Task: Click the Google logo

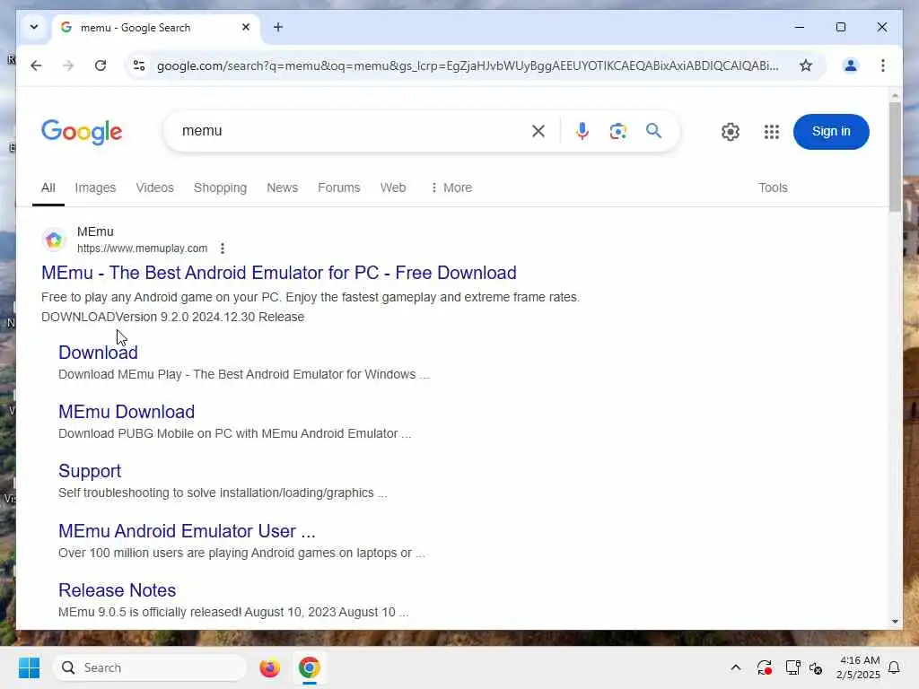Action: pyautogui.click(x=82, y=131)
